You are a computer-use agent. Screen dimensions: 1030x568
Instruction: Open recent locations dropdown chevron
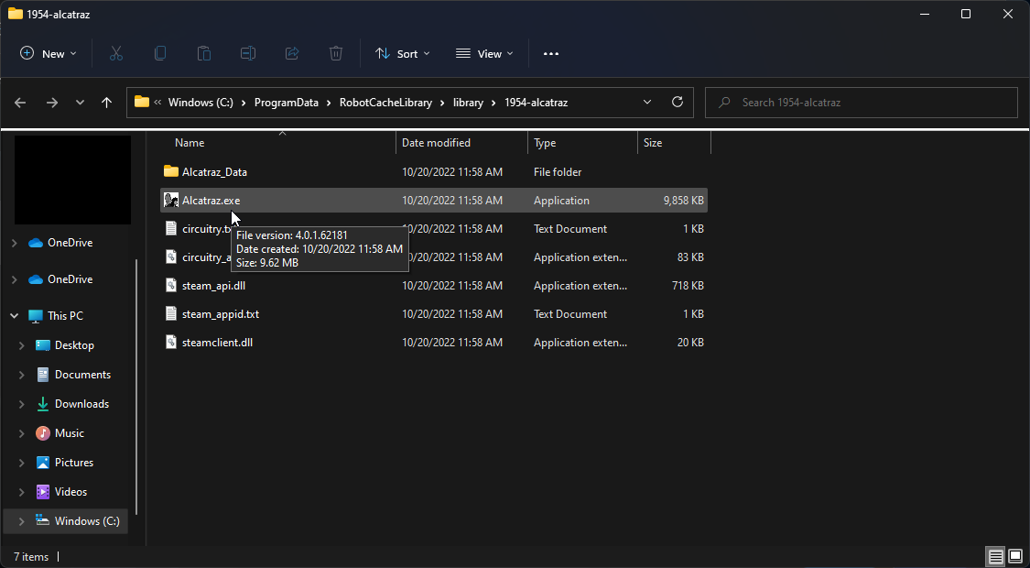pyautogui.click(x=80, y=103)
